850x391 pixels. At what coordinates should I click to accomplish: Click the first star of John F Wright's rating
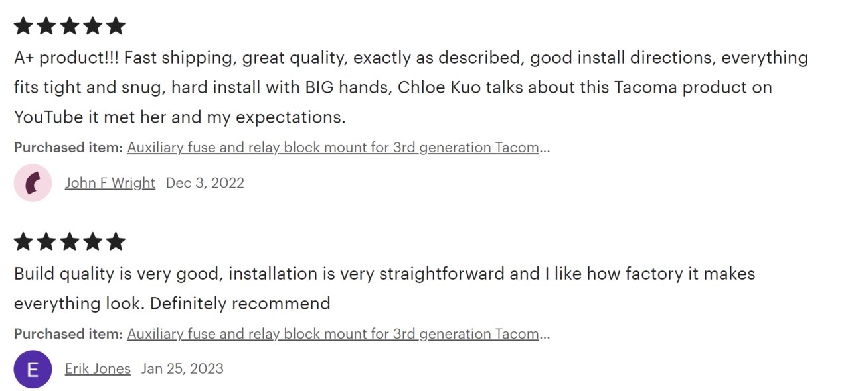click(x=23, y=26)
